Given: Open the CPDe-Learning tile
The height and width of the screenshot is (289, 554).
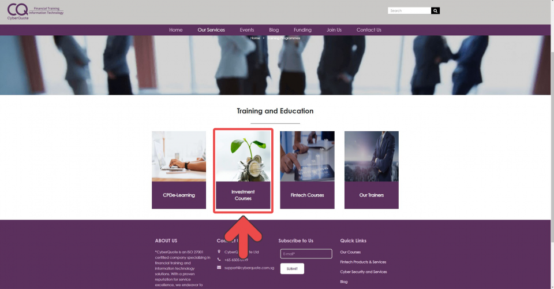Looking at the screenshot, I should [x=179, y=170].
